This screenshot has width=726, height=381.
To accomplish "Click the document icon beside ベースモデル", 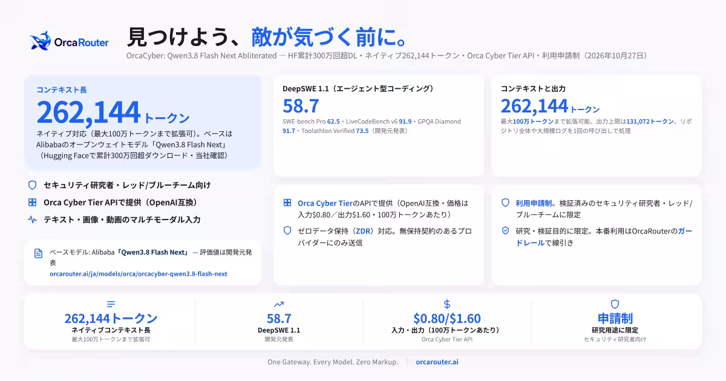I will (x=39, y=253).
